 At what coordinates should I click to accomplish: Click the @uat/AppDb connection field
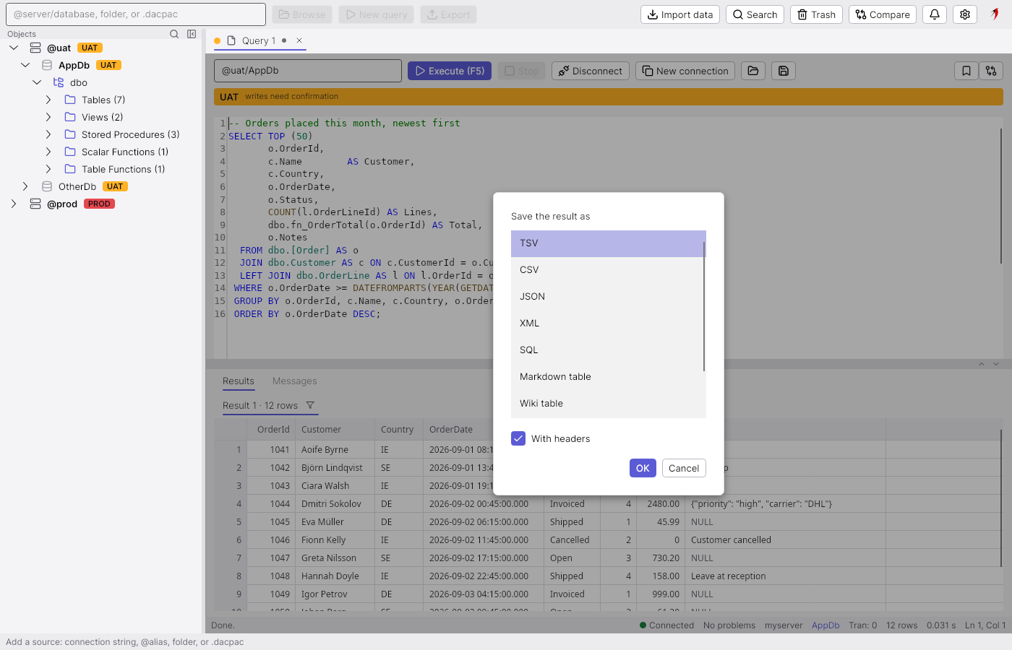point(308,71)
